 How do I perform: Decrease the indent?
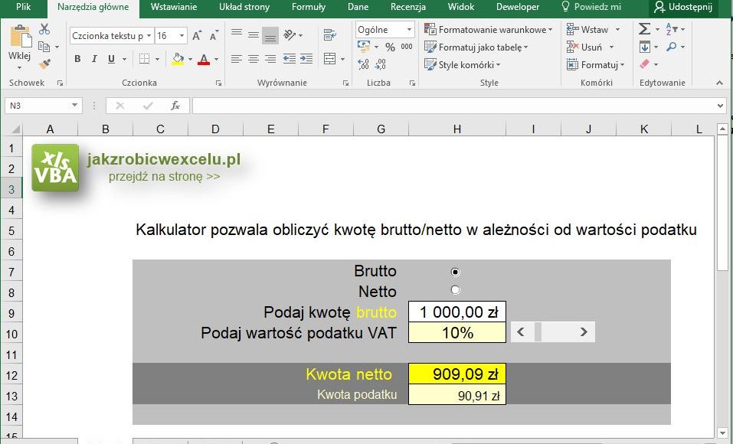(x=290, y=59)
